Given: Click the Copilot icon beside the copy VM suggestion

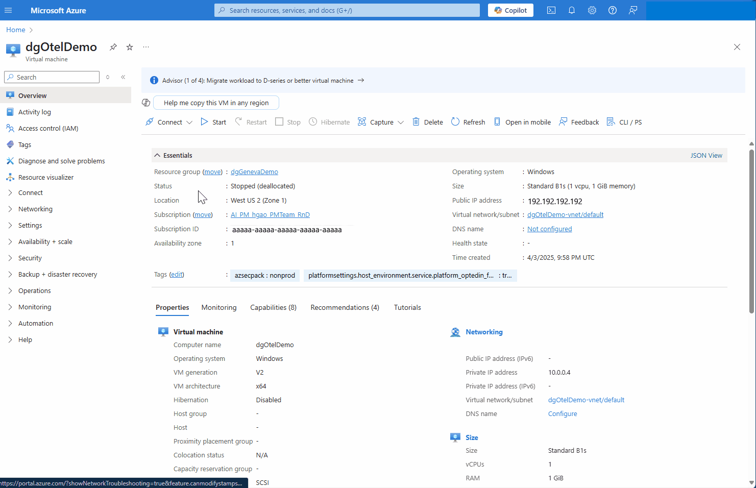Looking at the screenshot, I should (146, 103).
